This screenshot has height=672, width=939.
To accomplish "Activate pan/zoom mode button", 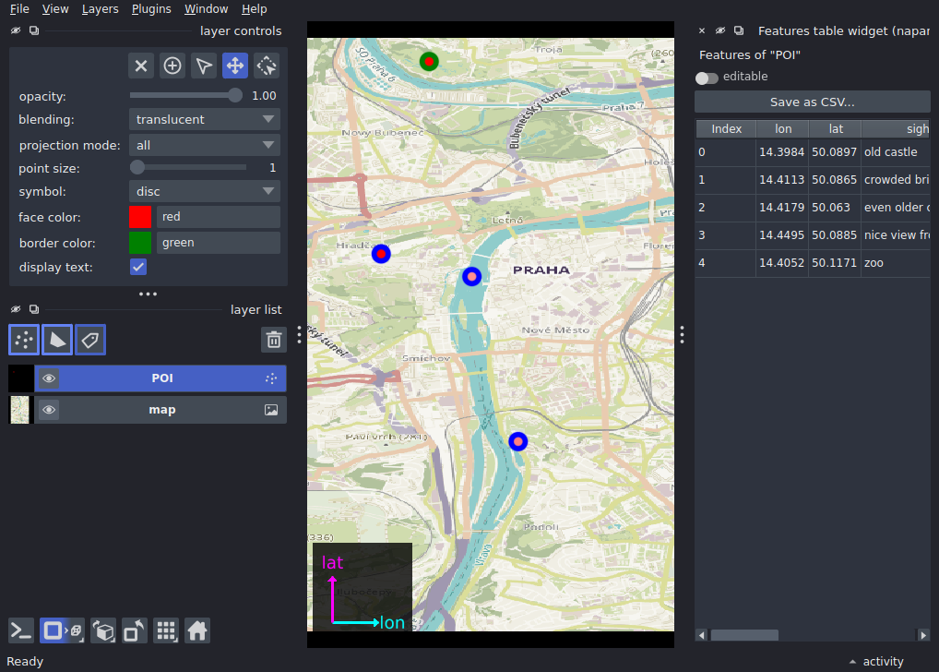I will (235, 66).
